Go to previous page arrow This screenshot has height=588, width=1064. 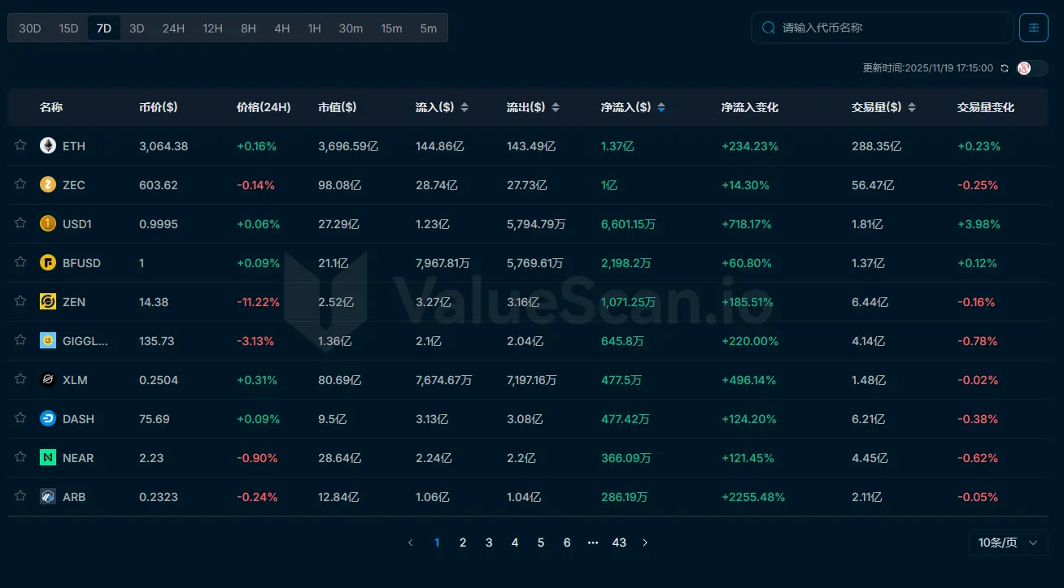tap(411, 543)
